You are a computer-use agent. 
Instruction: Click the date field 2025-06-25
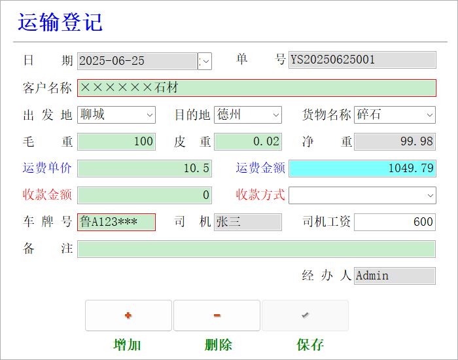[137, 61]
